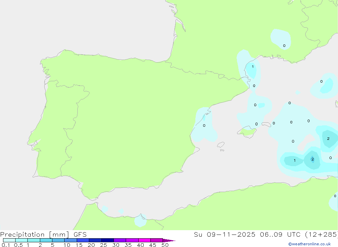Pick the 20–25 mm dark blue swatch

(95, 240)
